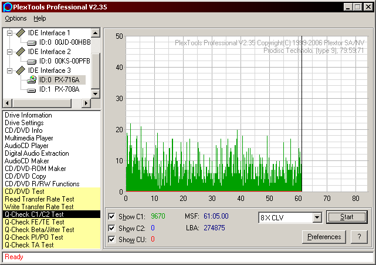The width and height of the screenshot is (376, 265).
Task: Click the C1 count value 9670
Action: coord(158,216)
